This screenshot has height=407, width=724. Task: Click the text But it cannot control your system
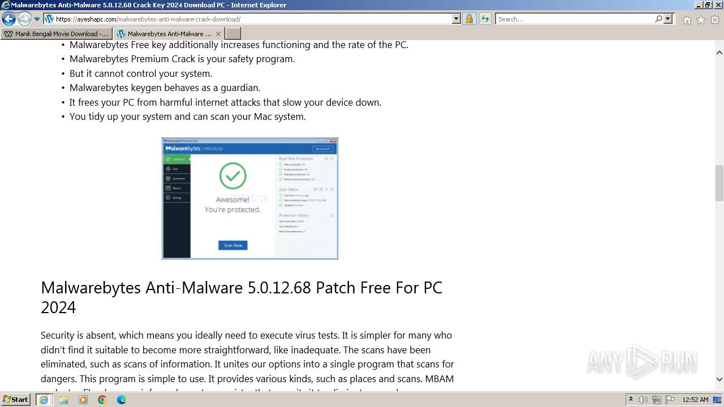141,73
